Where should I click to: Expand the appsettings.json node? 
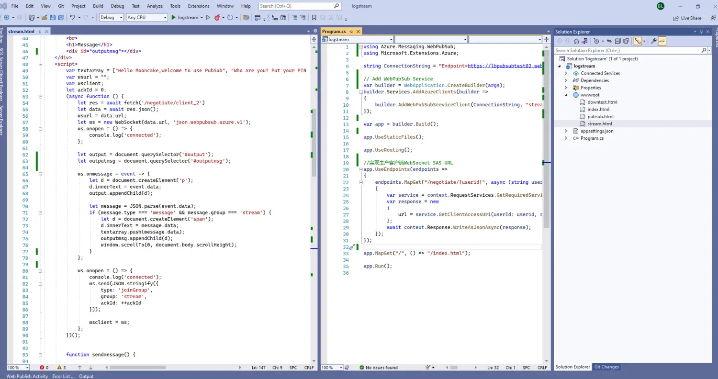pyautogui.click(x=566, y=131)
